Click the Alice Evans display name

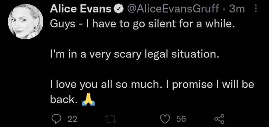[81, 9]
